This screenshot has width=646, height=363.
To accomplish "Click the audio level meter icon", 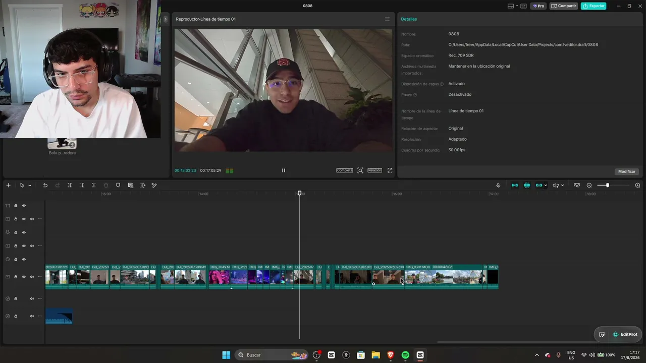I will [230, 170].
